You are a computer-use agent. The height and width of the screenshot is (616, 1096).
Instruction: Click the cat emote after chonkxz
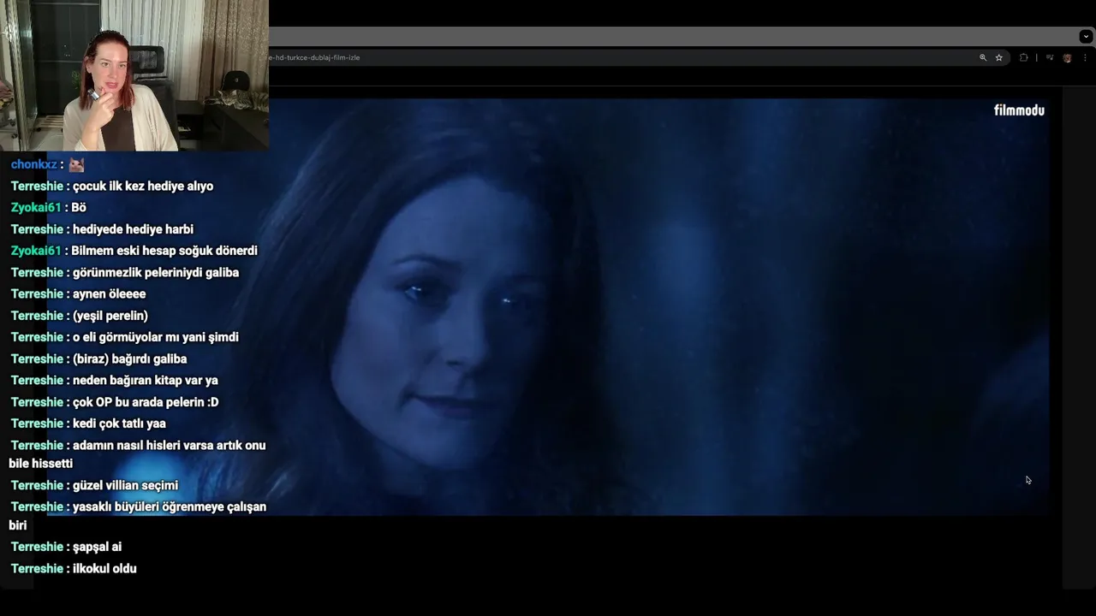click(76, 164)
